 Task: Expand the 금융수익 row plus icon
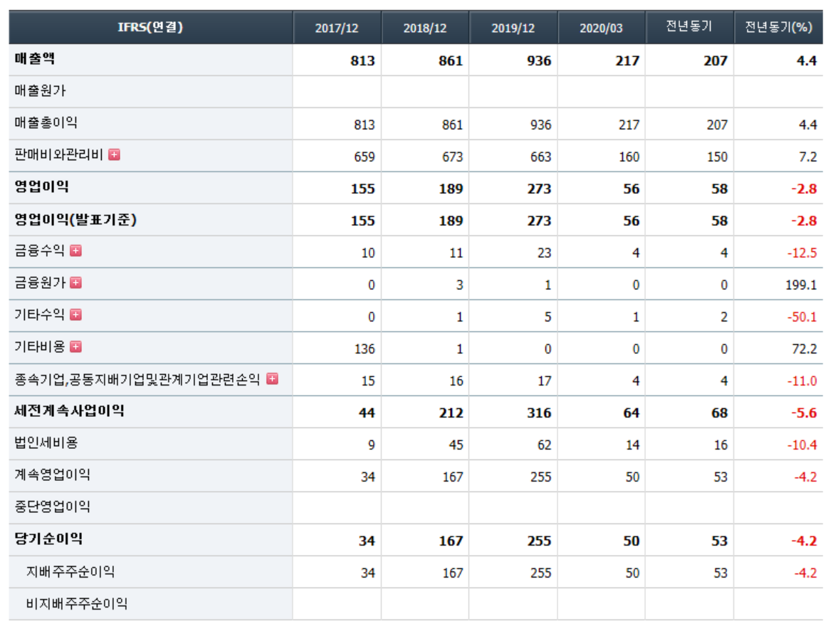(76, 250)
